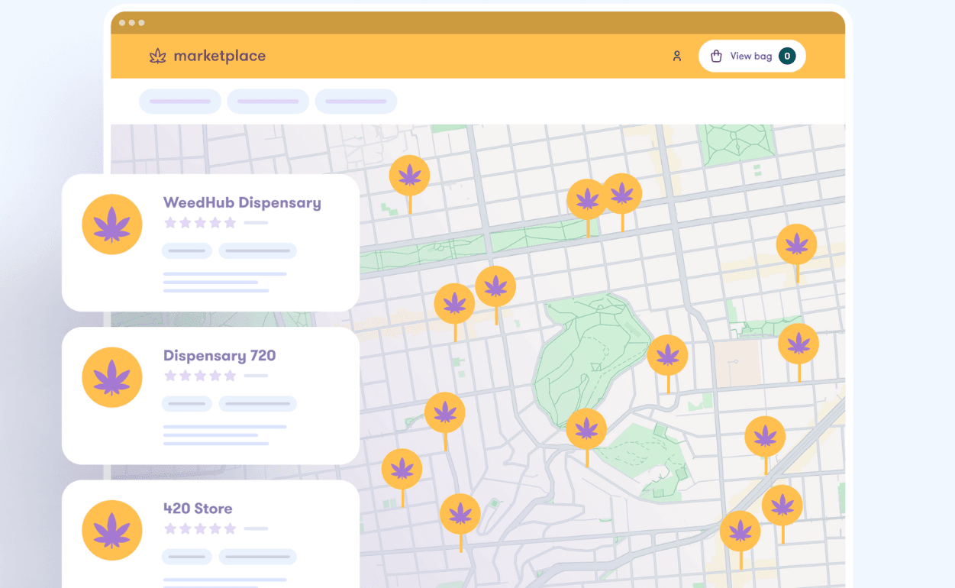Click the WeedHub Dispensary leaf logo

[x=112, y=225]
